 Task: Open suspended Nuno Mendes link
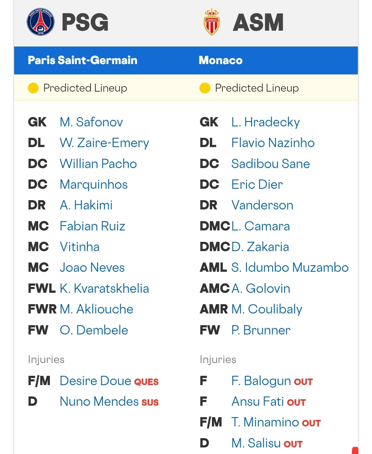tap(99, 402)
